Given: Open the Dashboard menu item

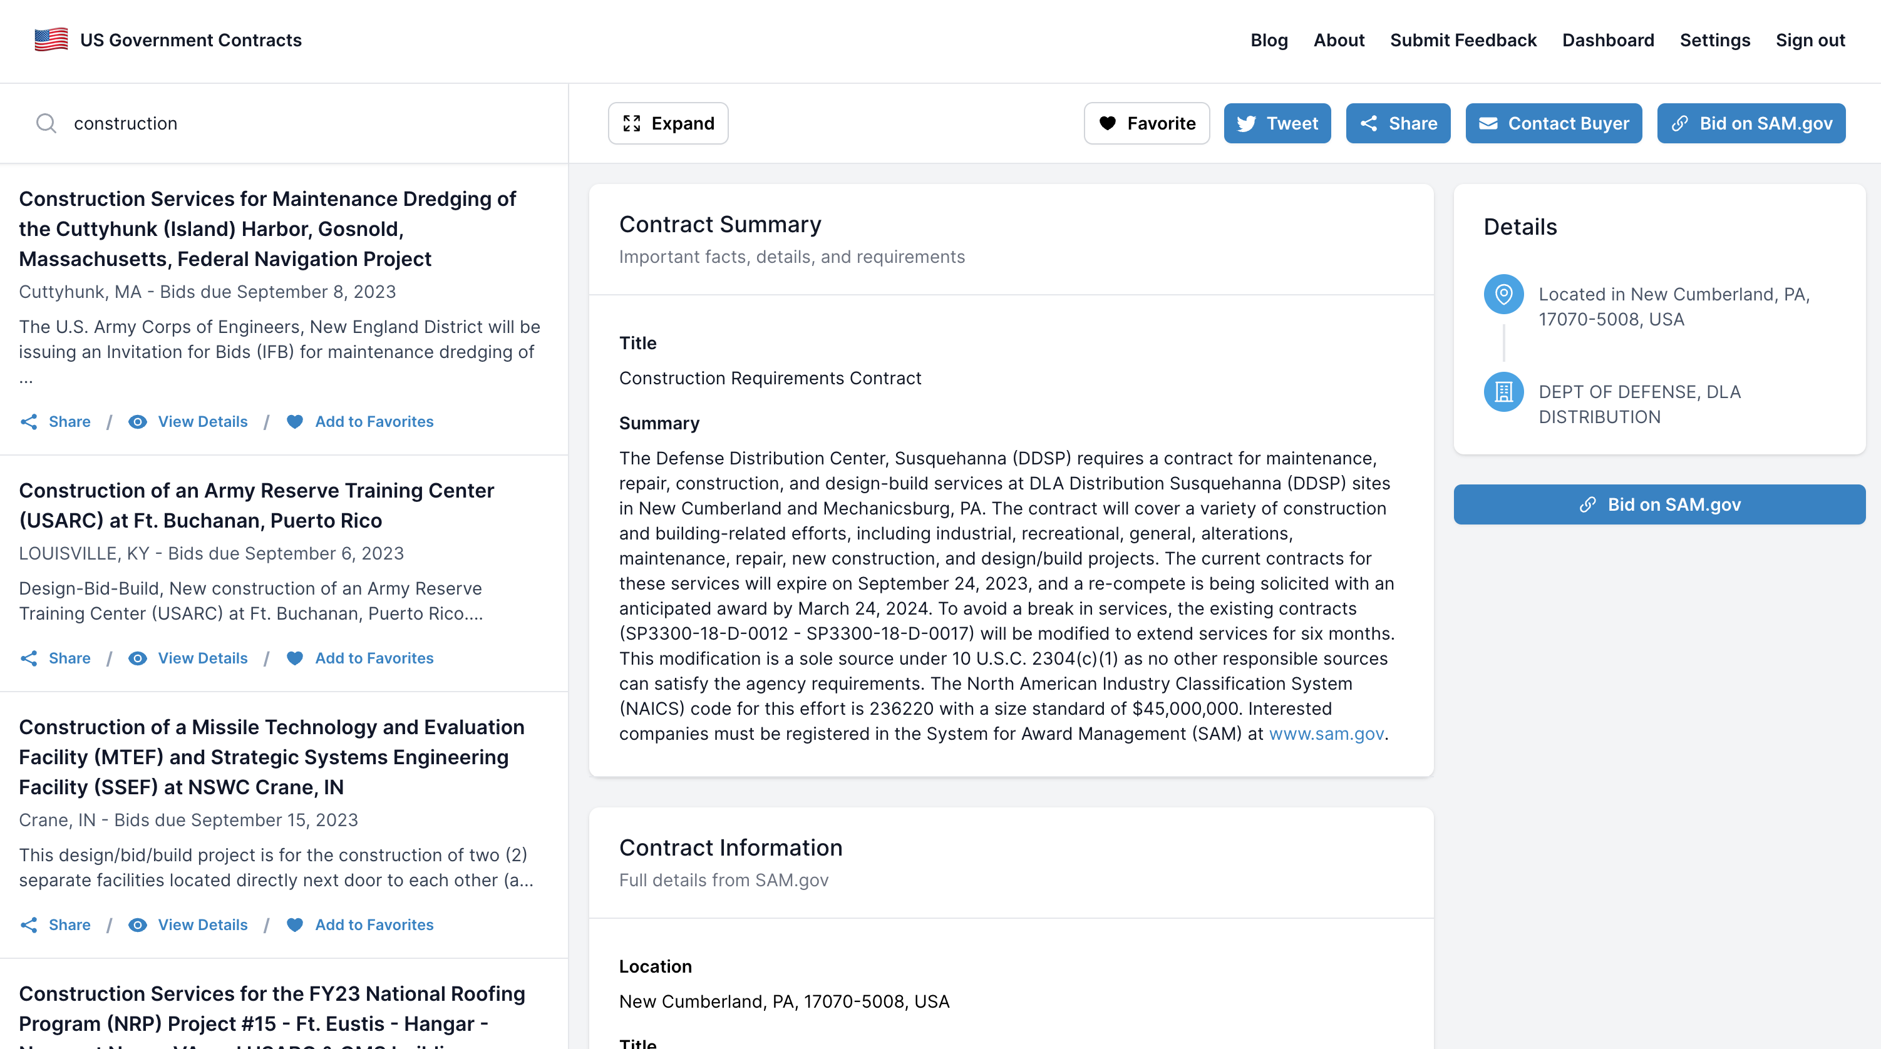Looking at the screenshot, I should click(1607, 40).
